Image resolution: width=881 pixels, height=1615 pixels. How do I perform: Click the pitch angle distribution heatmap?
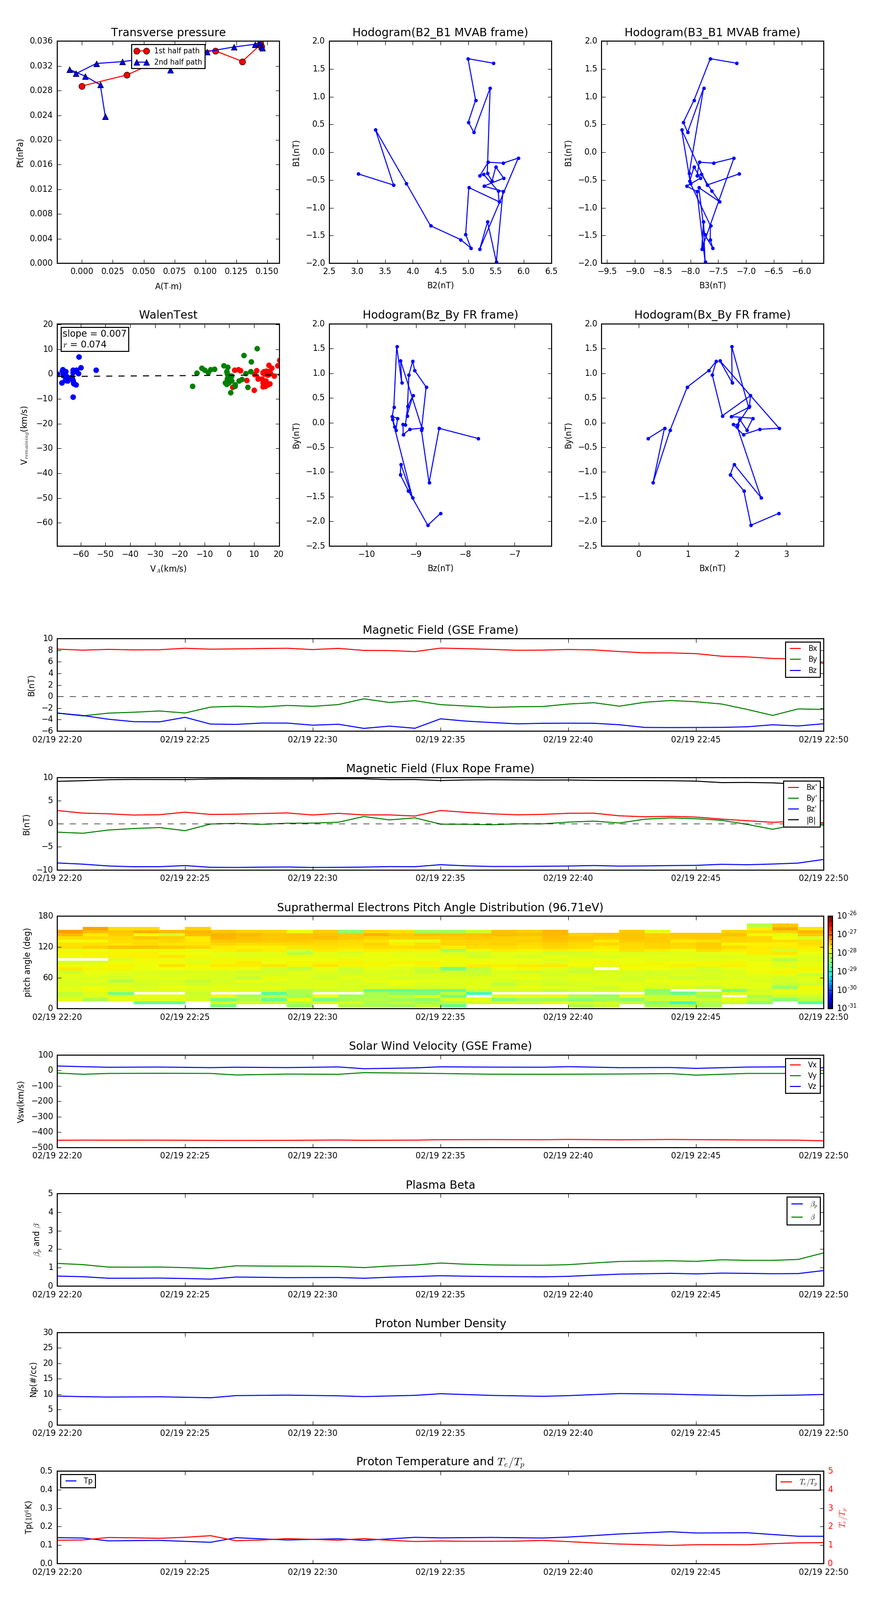440,962
